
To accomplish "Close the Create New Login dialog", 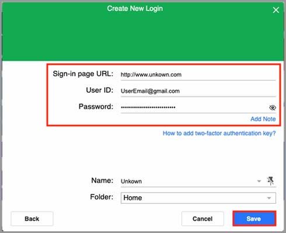I will pos(275,10).
